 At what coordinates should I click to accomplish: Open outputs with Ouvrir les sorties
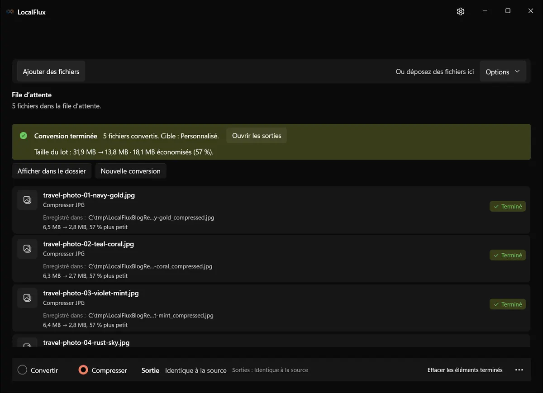click(x=257, y=136)
